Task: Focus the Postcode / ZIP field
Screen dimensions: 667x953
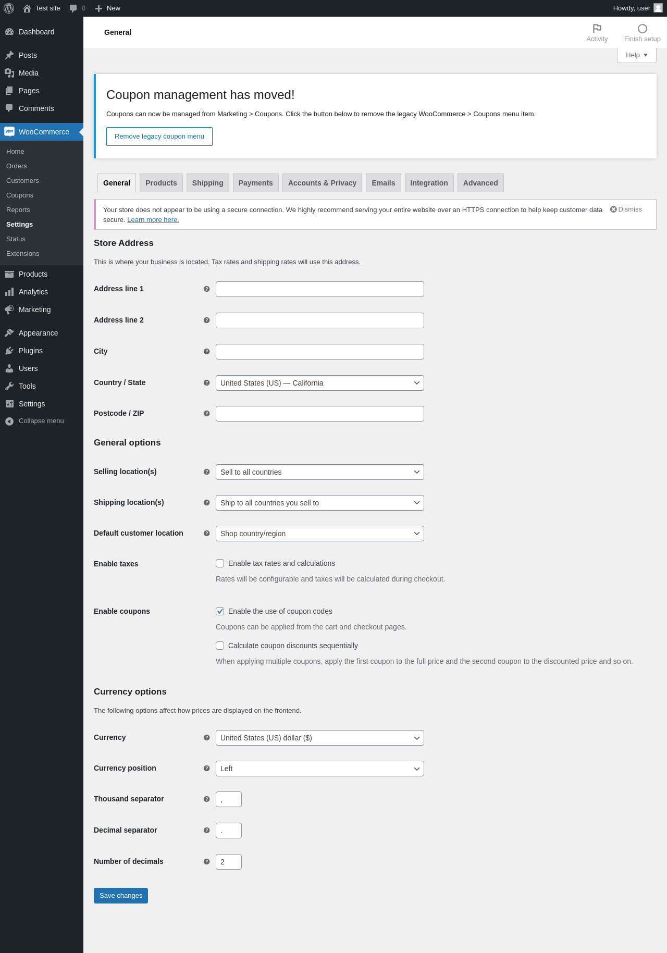Action: pyautogui.click(x=320, y=414)
